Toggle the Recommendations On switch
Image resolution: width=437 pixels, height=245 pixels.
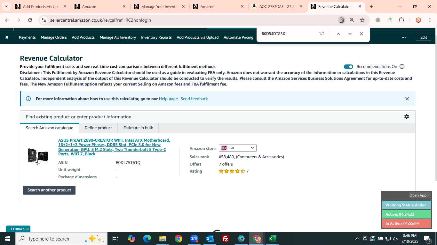pyautogui.click(x=348, y=67)
